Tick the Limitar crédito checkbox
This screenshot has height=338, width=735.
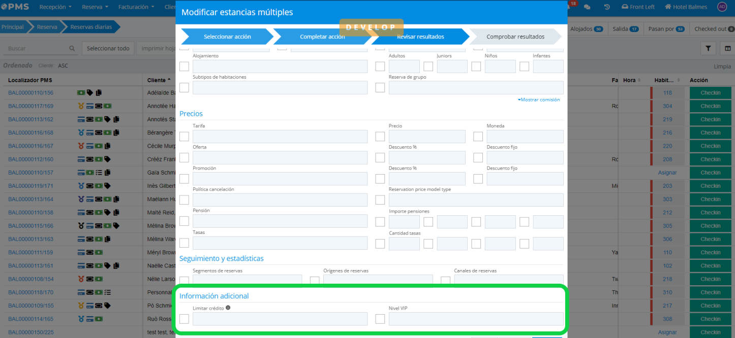click(x=184, y=319)
